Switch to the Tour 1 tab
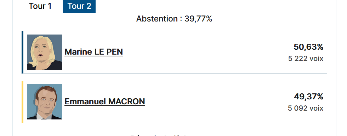Screen dimensions: 347x136 coord(40,6)
